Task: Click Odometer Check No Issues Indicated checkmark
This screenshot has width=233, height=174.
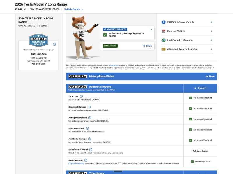Action: [190, 130]
